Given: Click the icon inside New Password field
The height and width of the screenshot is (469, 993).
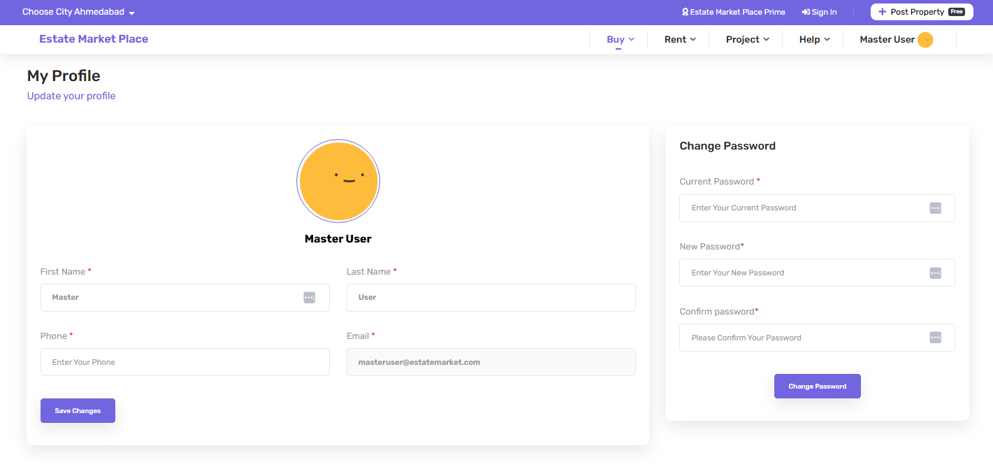Looking at the screenshot, I should click(x=935, y=273).
